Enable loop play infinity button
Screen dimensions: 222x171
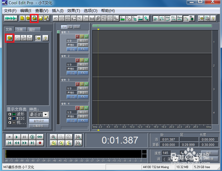pyautogui.click(x=40, y=137)
